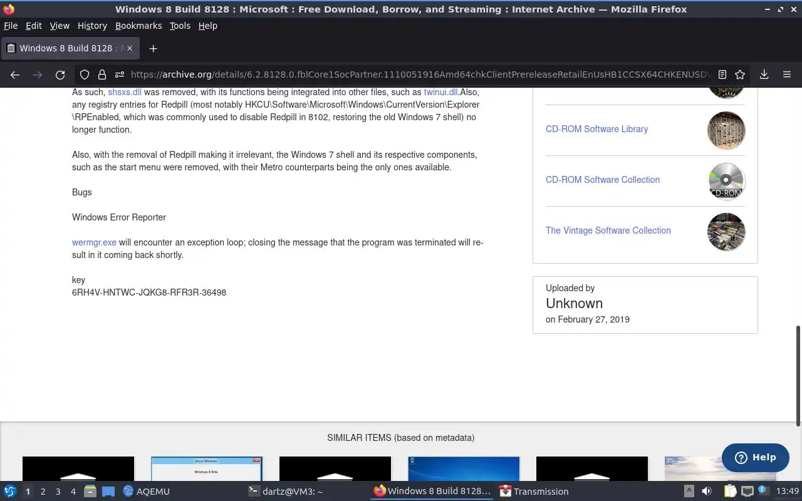The image size is (802, 501).
Task: Open the File menu
Action: tap(11, 26)
